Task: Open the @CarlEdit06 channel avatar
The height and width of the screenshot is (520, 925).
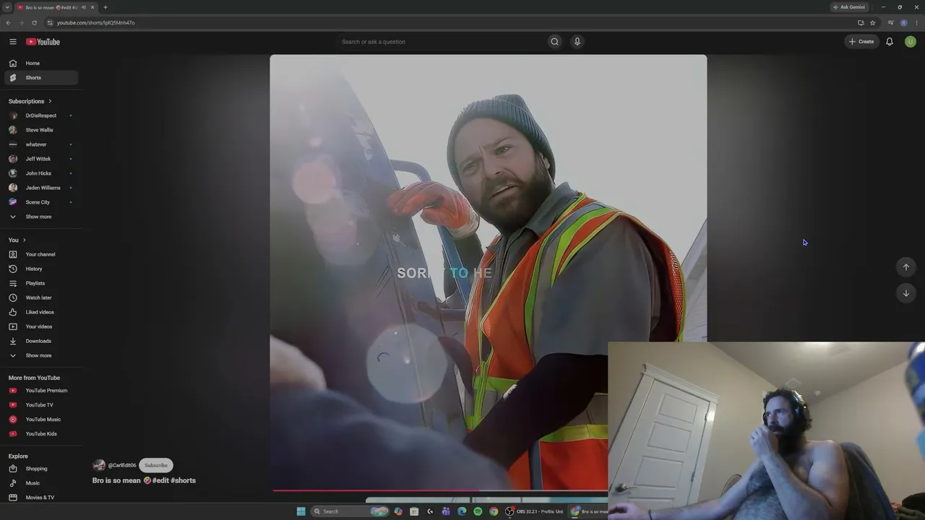Action: pyautogui.click(x=99, y=465)
